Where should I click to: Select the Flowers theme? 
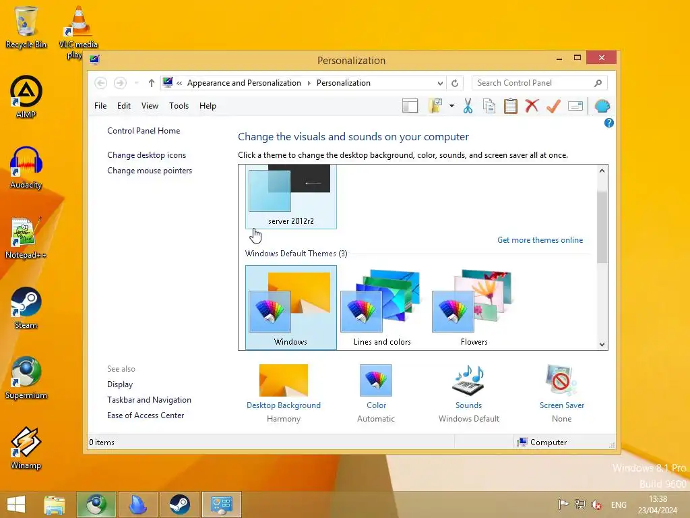click(474, 308)
